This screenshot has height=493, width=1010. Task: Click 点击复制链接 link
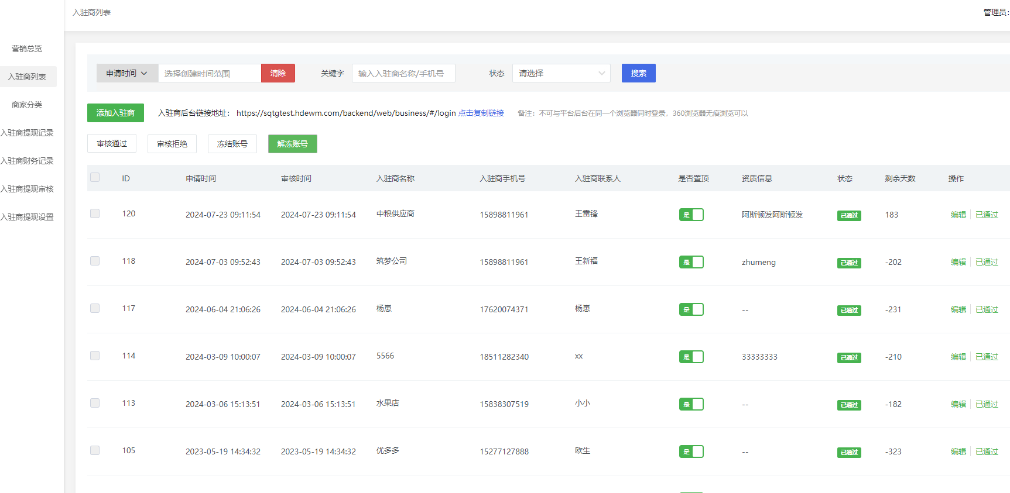point(481,113)
